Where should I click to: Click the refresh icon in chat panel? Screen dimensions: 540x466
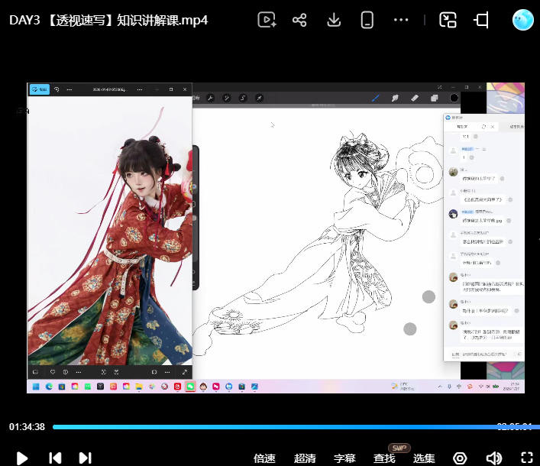pos(483,127)
